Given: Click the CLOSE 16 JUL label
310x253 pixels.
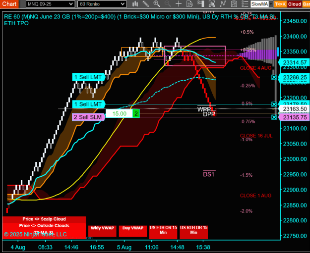Looking at the screenshot, I should click(256, 136).
